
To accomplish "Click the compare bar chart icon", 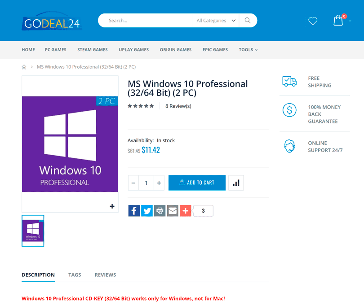I will pos(236,183).
